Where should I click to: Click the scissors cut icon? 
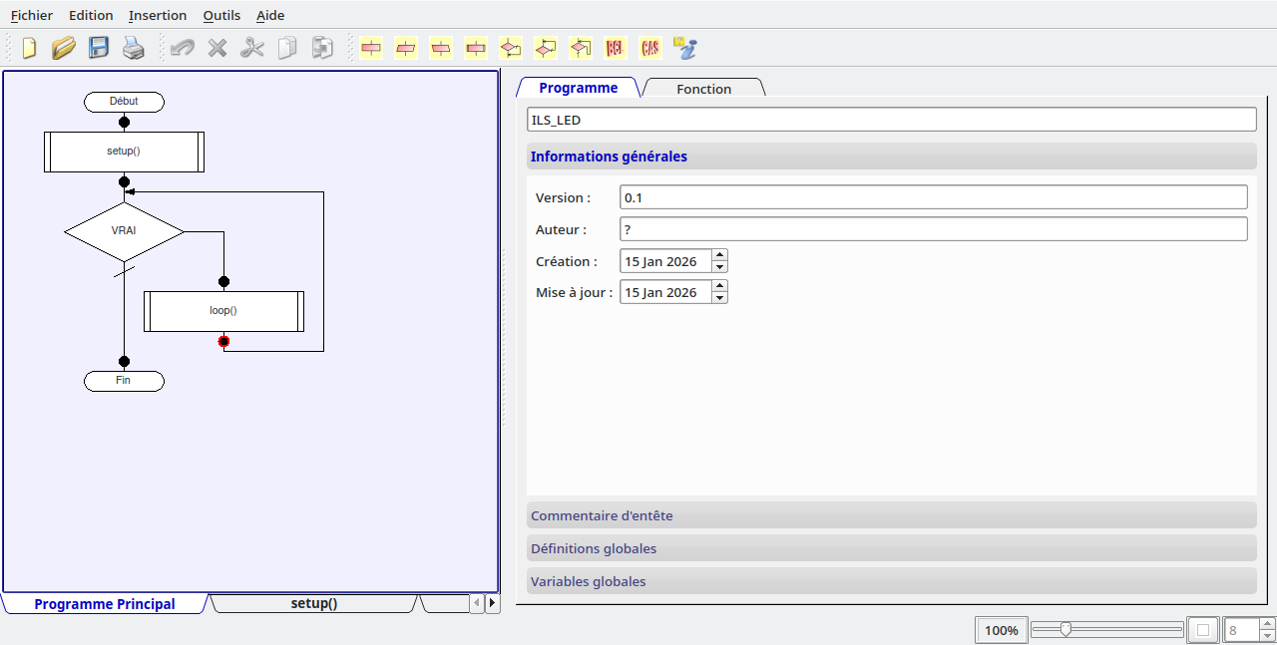[x=252, y=48]
